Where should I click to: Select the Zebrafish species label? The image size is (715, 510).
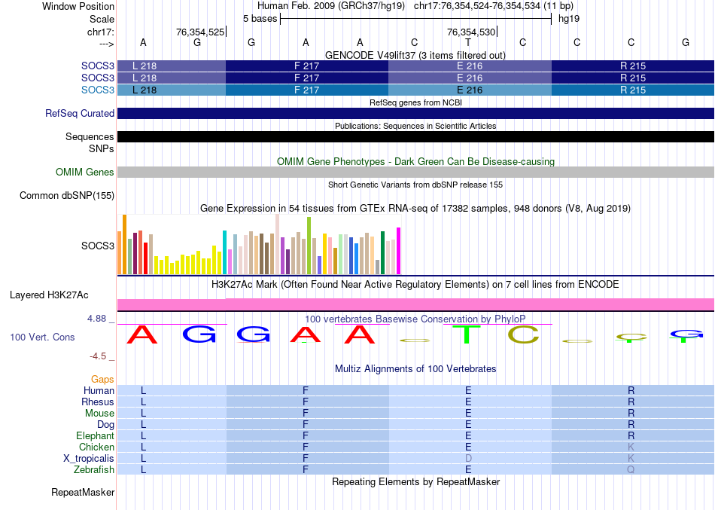click(94, 469)
